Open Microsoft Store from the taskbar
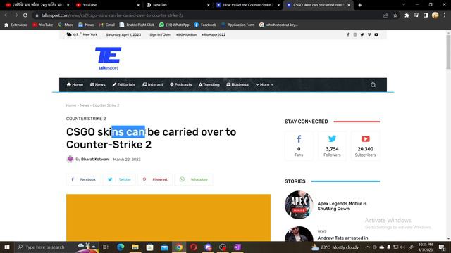This screenshot has height=253, width=451. [x=149, y=247]
